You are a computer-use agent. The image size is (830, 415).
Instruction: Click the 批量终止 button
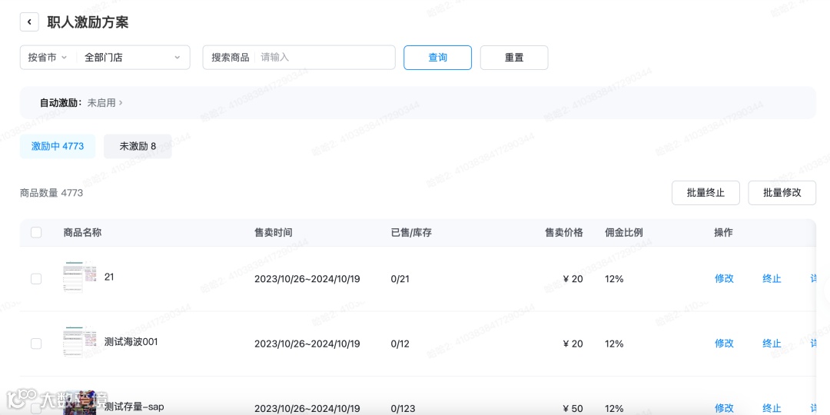pyautogui.click(x=705, y=193)
